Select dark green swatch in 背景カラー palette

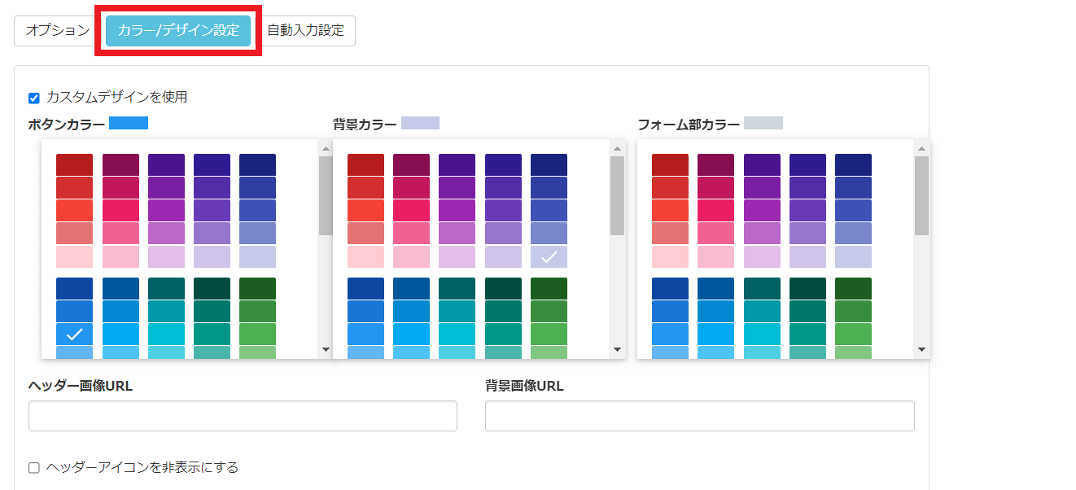[x=549, y=289]
